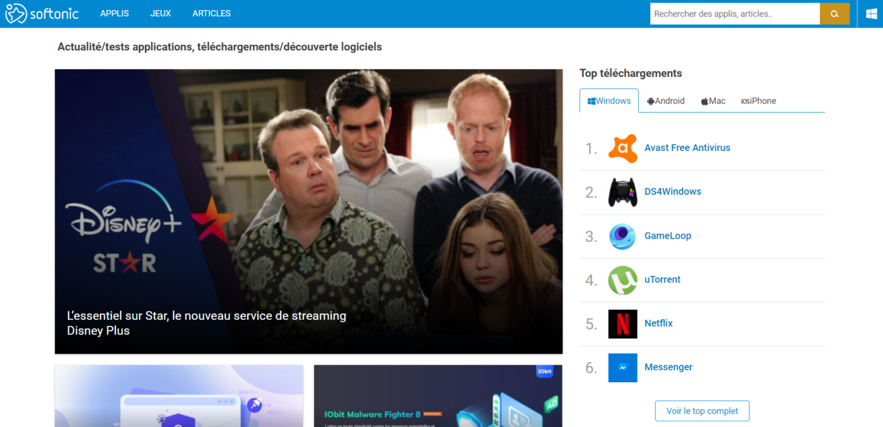Open the Avast Free Antivirus icon
The image size is (883, 427).
(x=623, y=149)
